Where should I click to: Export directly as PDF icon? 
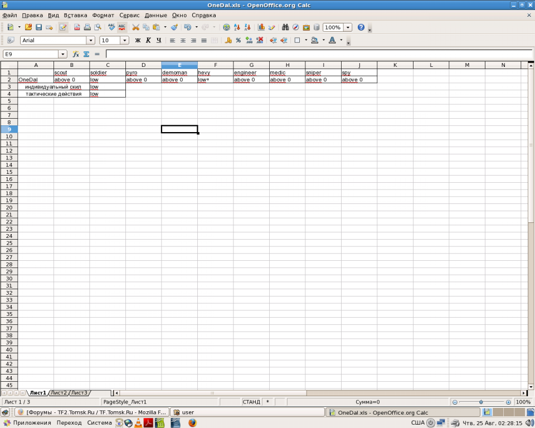(x=77, y=27)
